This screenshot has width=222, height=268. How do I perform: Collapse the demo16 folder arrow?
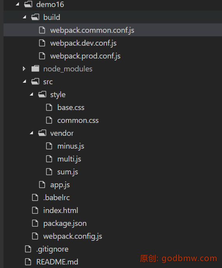point(18,4)
